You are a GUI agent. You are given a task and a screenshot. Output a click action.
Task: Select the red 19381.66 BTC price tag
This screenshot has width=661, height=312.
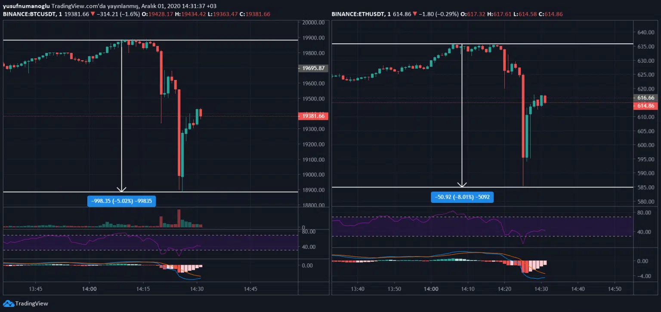tap(313, 116)
